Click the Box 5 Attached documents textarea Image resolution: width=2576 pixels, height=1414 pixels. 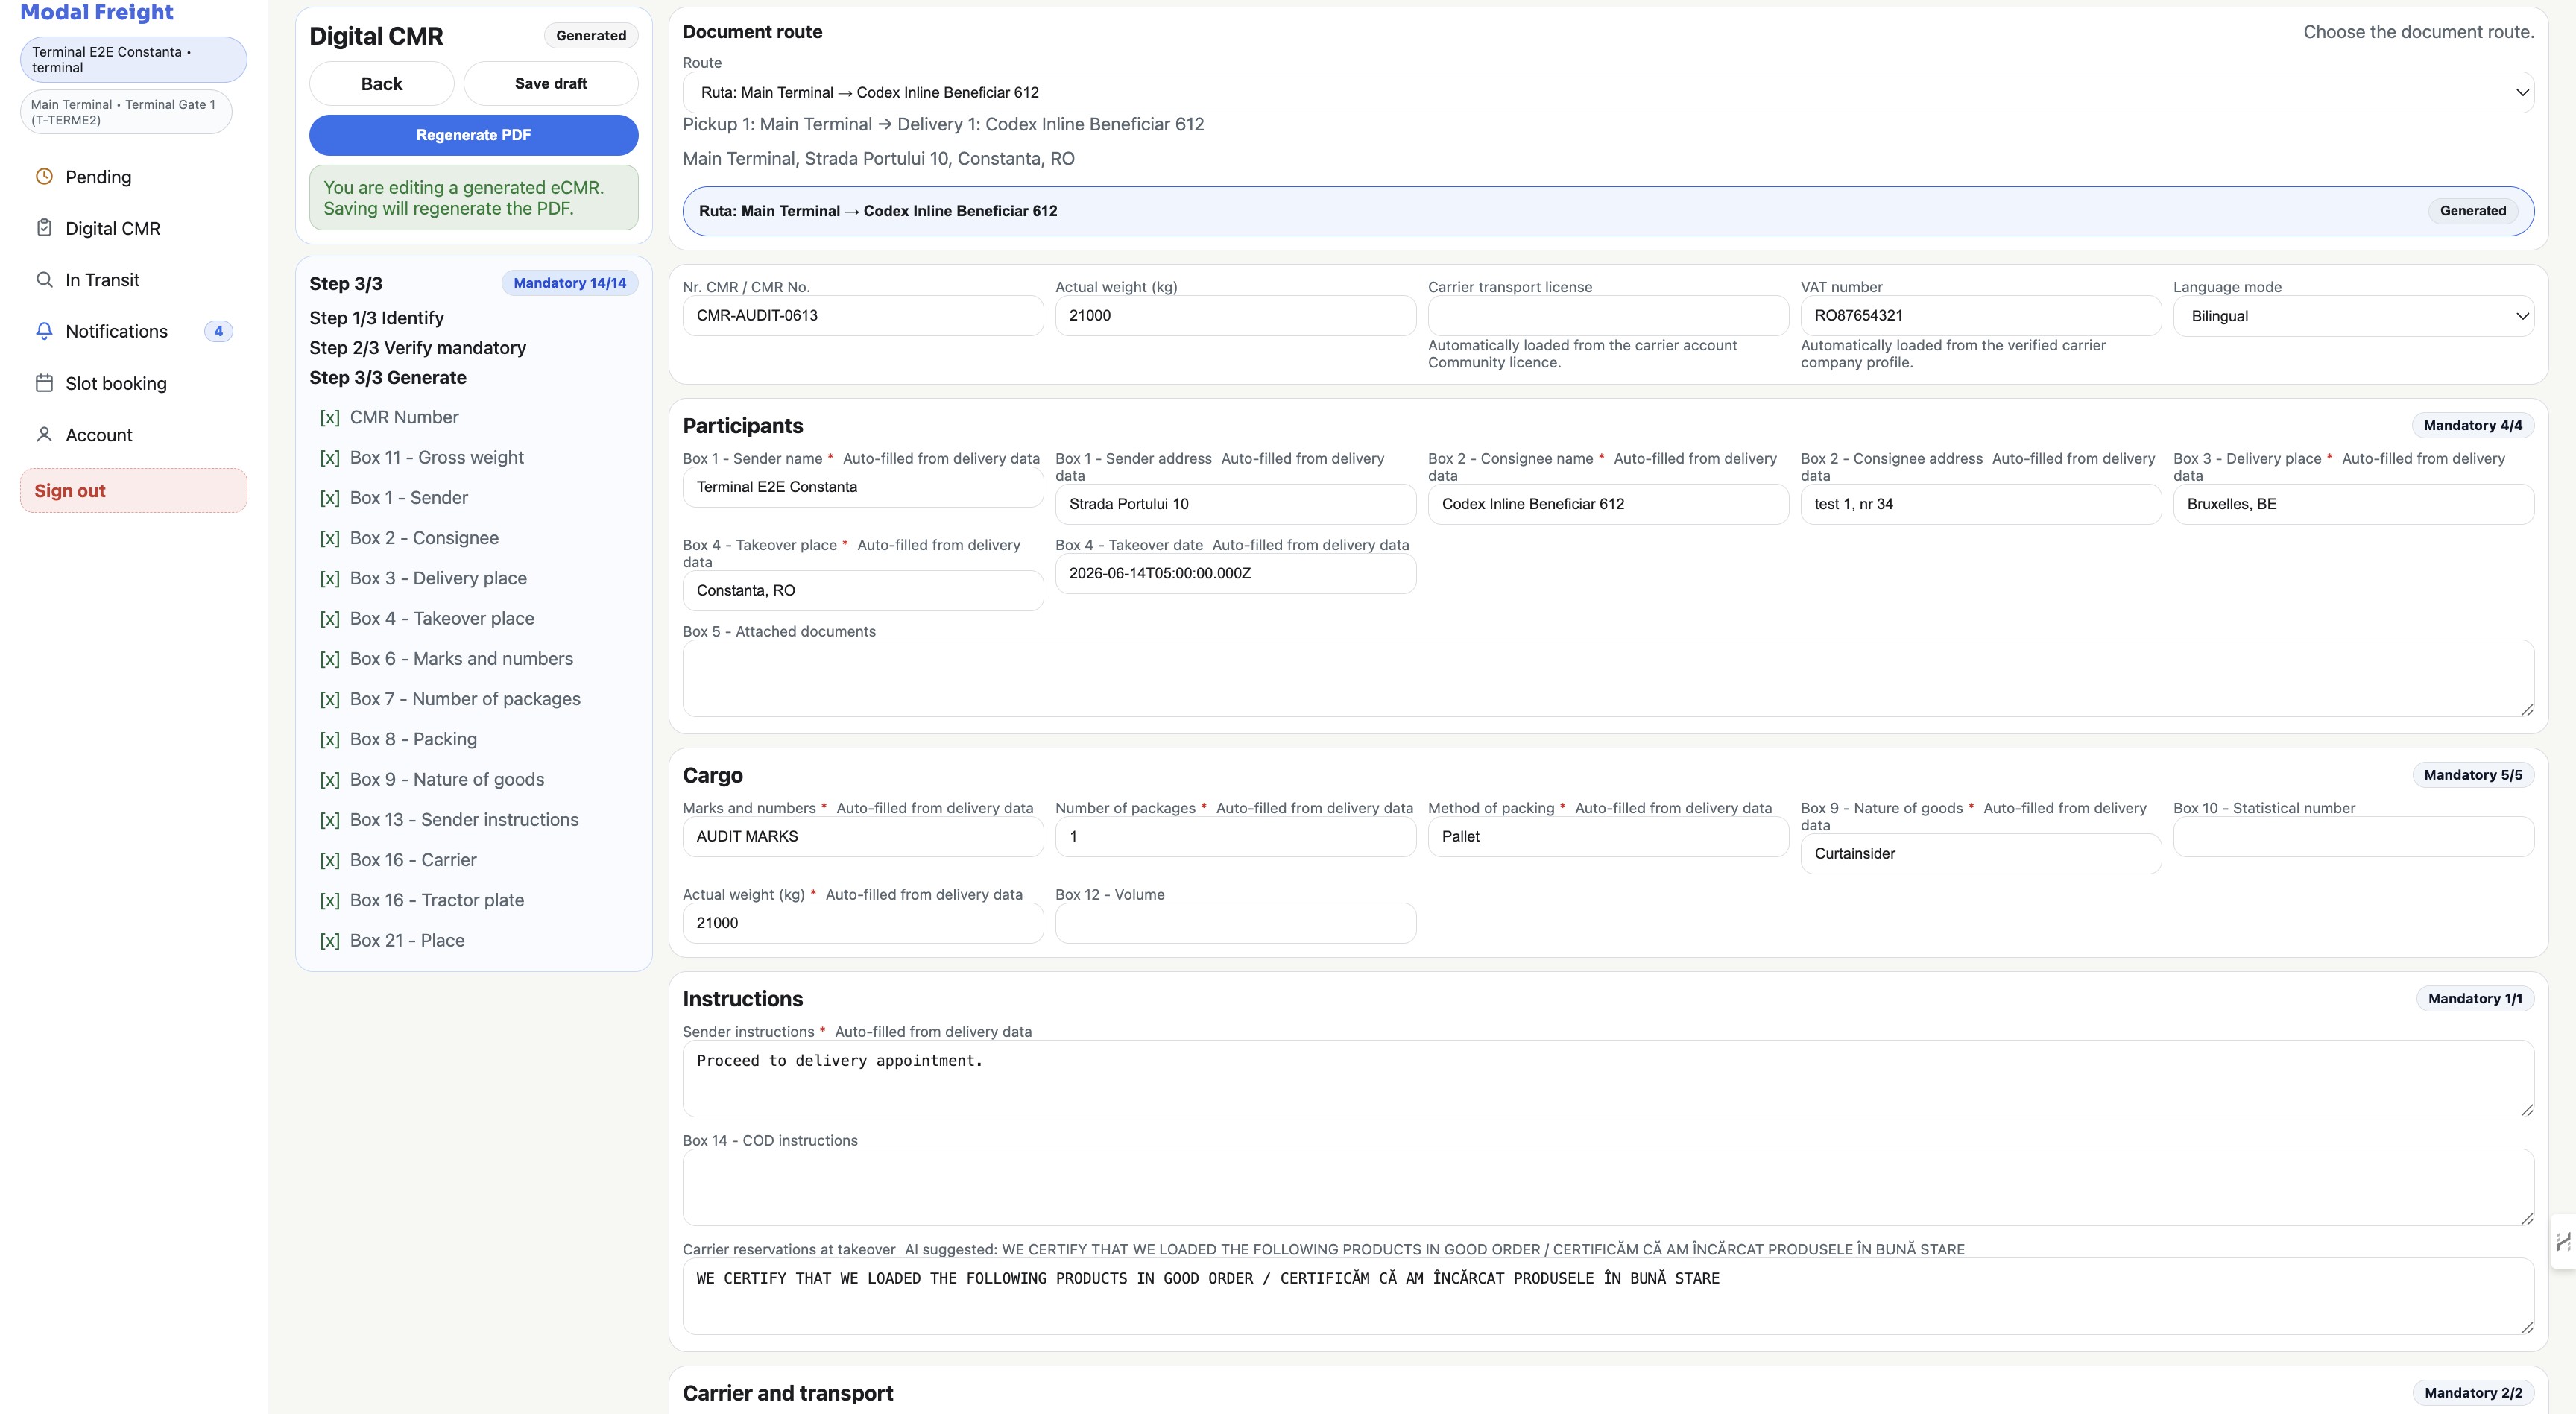1608,678
